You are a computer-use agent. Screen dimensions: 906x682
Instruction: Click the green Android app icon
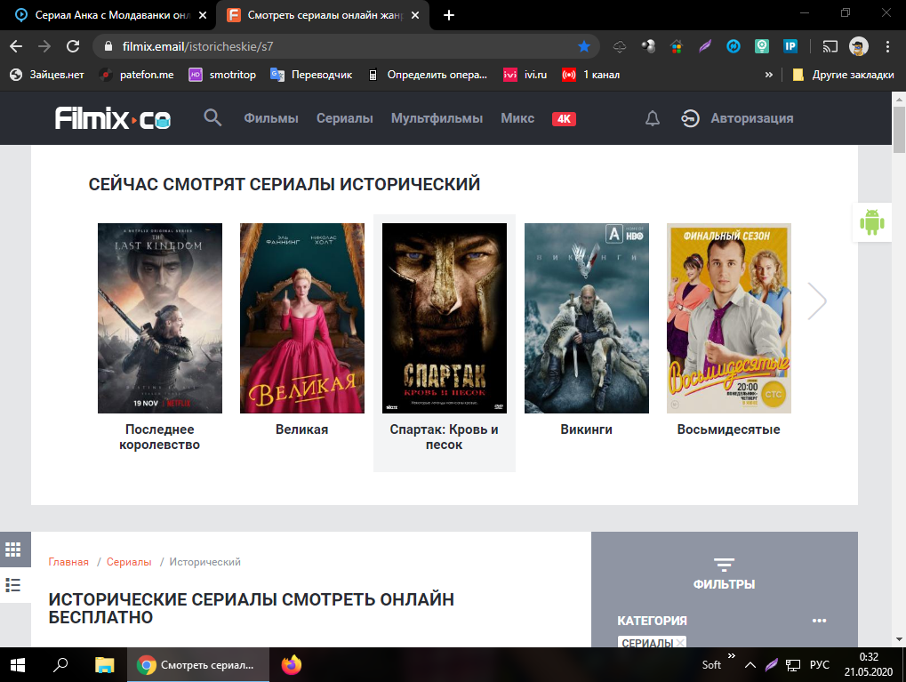coord(871,222)
